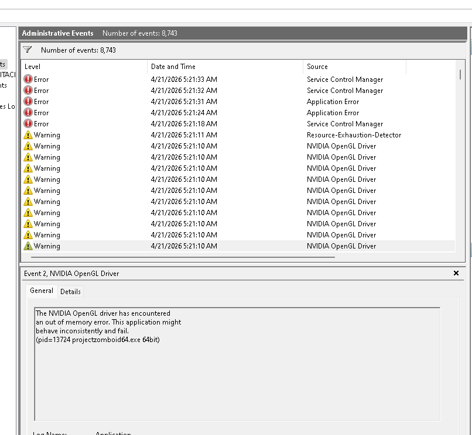Select Service Control Manager error at 5:21:33 AM
The height and width of the screenshot is (435, 472).
[238, 80]
